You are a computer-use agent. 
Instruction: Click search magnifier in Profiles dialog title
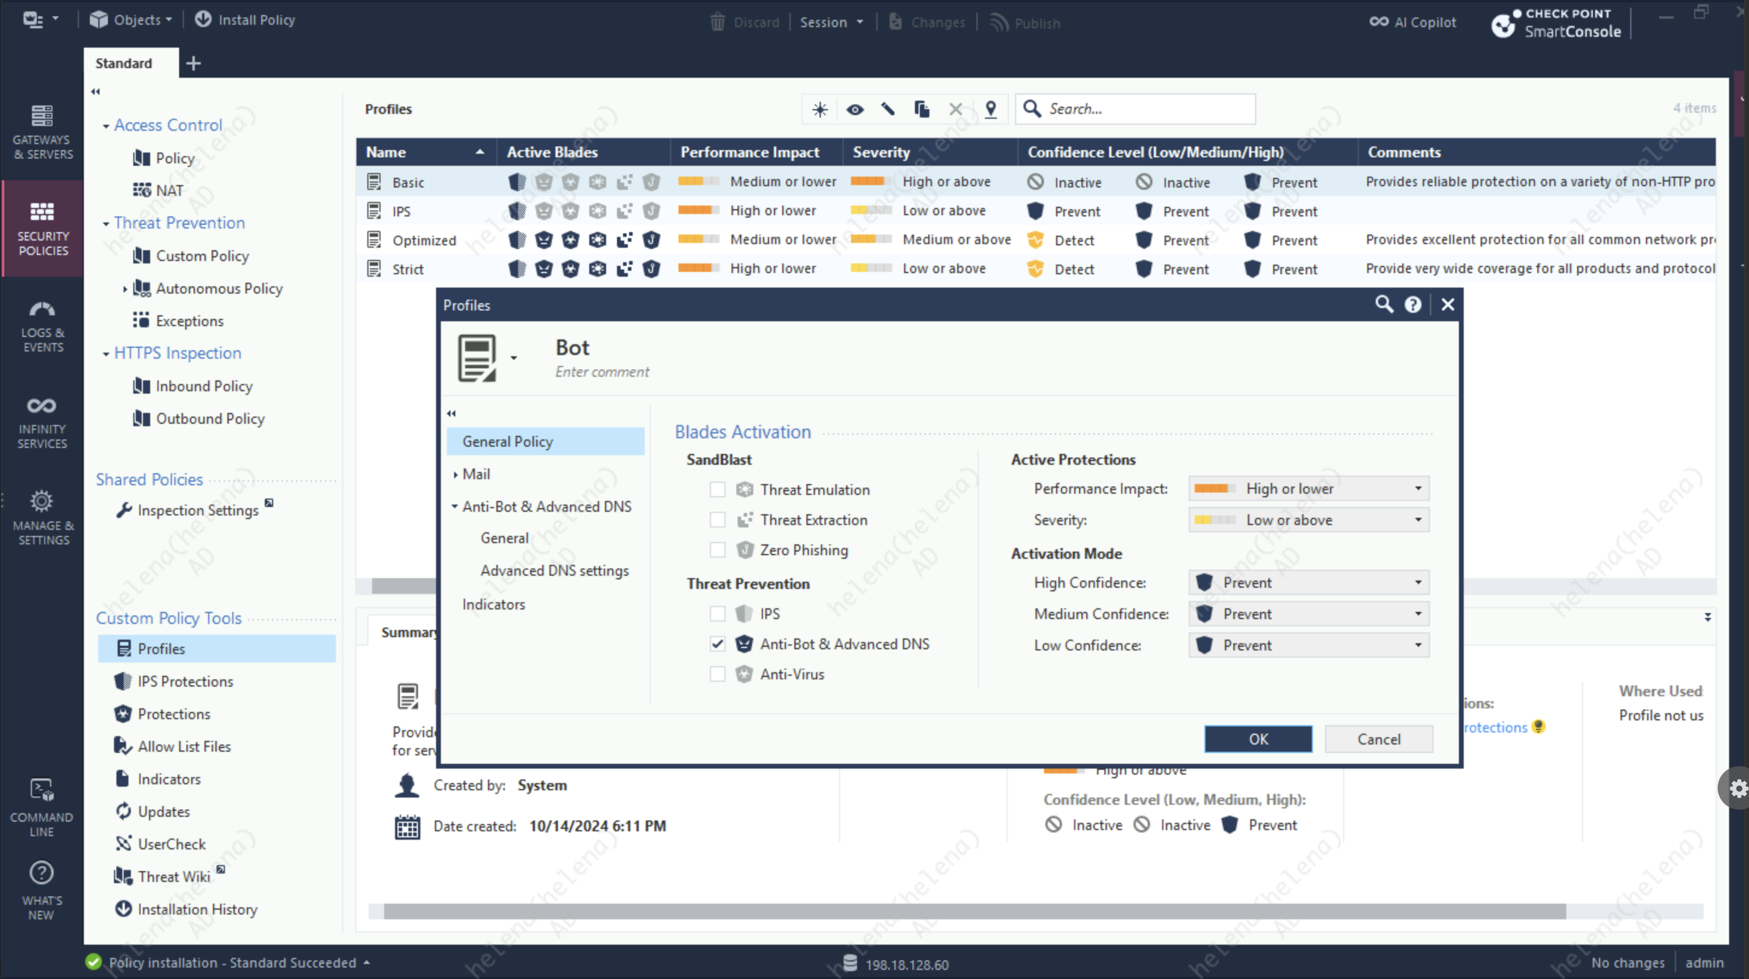pyautogui.click(x=1383, y=304)
